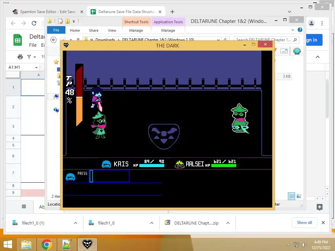The width and height of the screenshot is (335, 251).
Task: Open the filech1_0 download item
Action: tap(106, 223)
